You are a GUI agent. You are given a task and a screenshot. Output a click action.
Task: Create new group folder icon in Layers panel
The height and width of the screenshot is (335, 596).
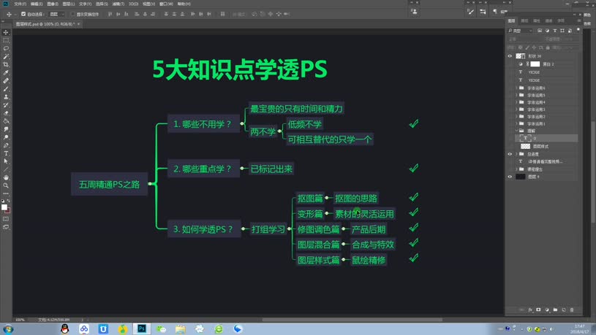(x=555, y=310)
